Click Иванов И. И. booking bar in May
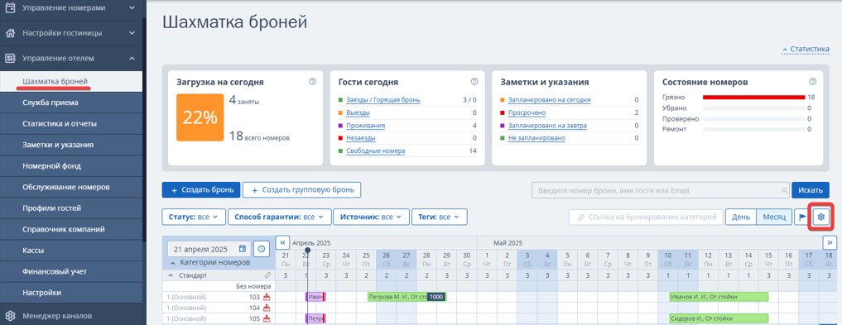This screenshot has height=325, width=842. (x=719, y=297)
